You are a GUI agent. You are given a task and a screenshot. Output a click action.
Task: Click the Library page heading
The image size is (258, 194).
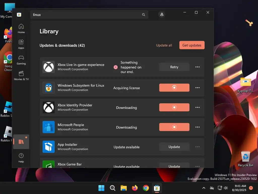click(x=49, y=31)
